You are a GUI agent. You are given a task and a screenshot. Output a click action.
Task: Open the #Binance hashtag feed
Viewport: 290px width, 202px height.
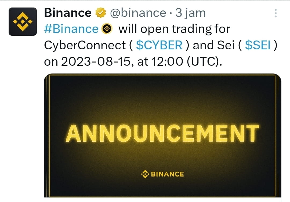[71, 29]
